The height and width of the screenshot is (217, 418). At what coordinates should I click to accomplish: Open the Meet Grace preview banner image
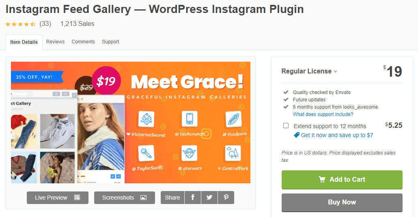click(x=131, y=122)
